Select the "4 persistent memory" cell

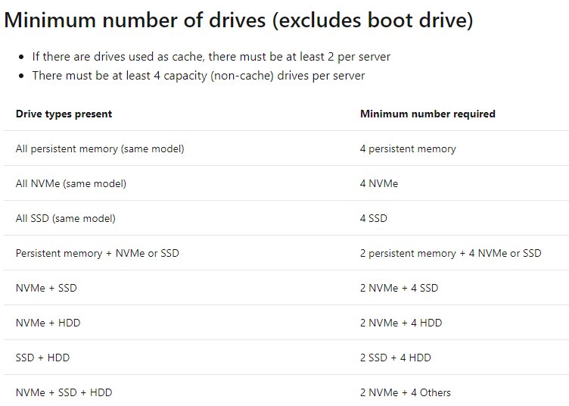[x=408, y=149]
